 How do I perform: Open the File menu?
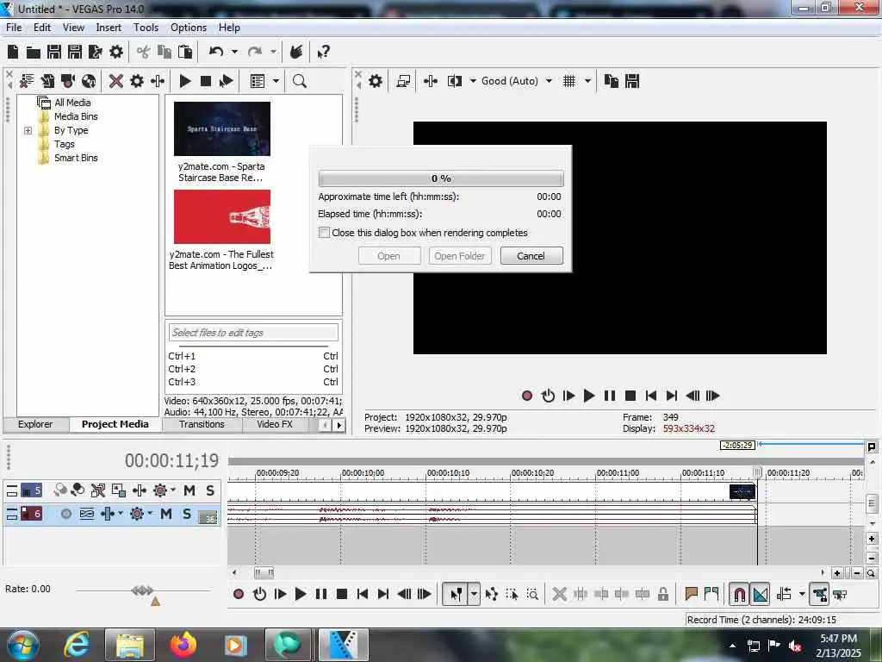point(14,28)
